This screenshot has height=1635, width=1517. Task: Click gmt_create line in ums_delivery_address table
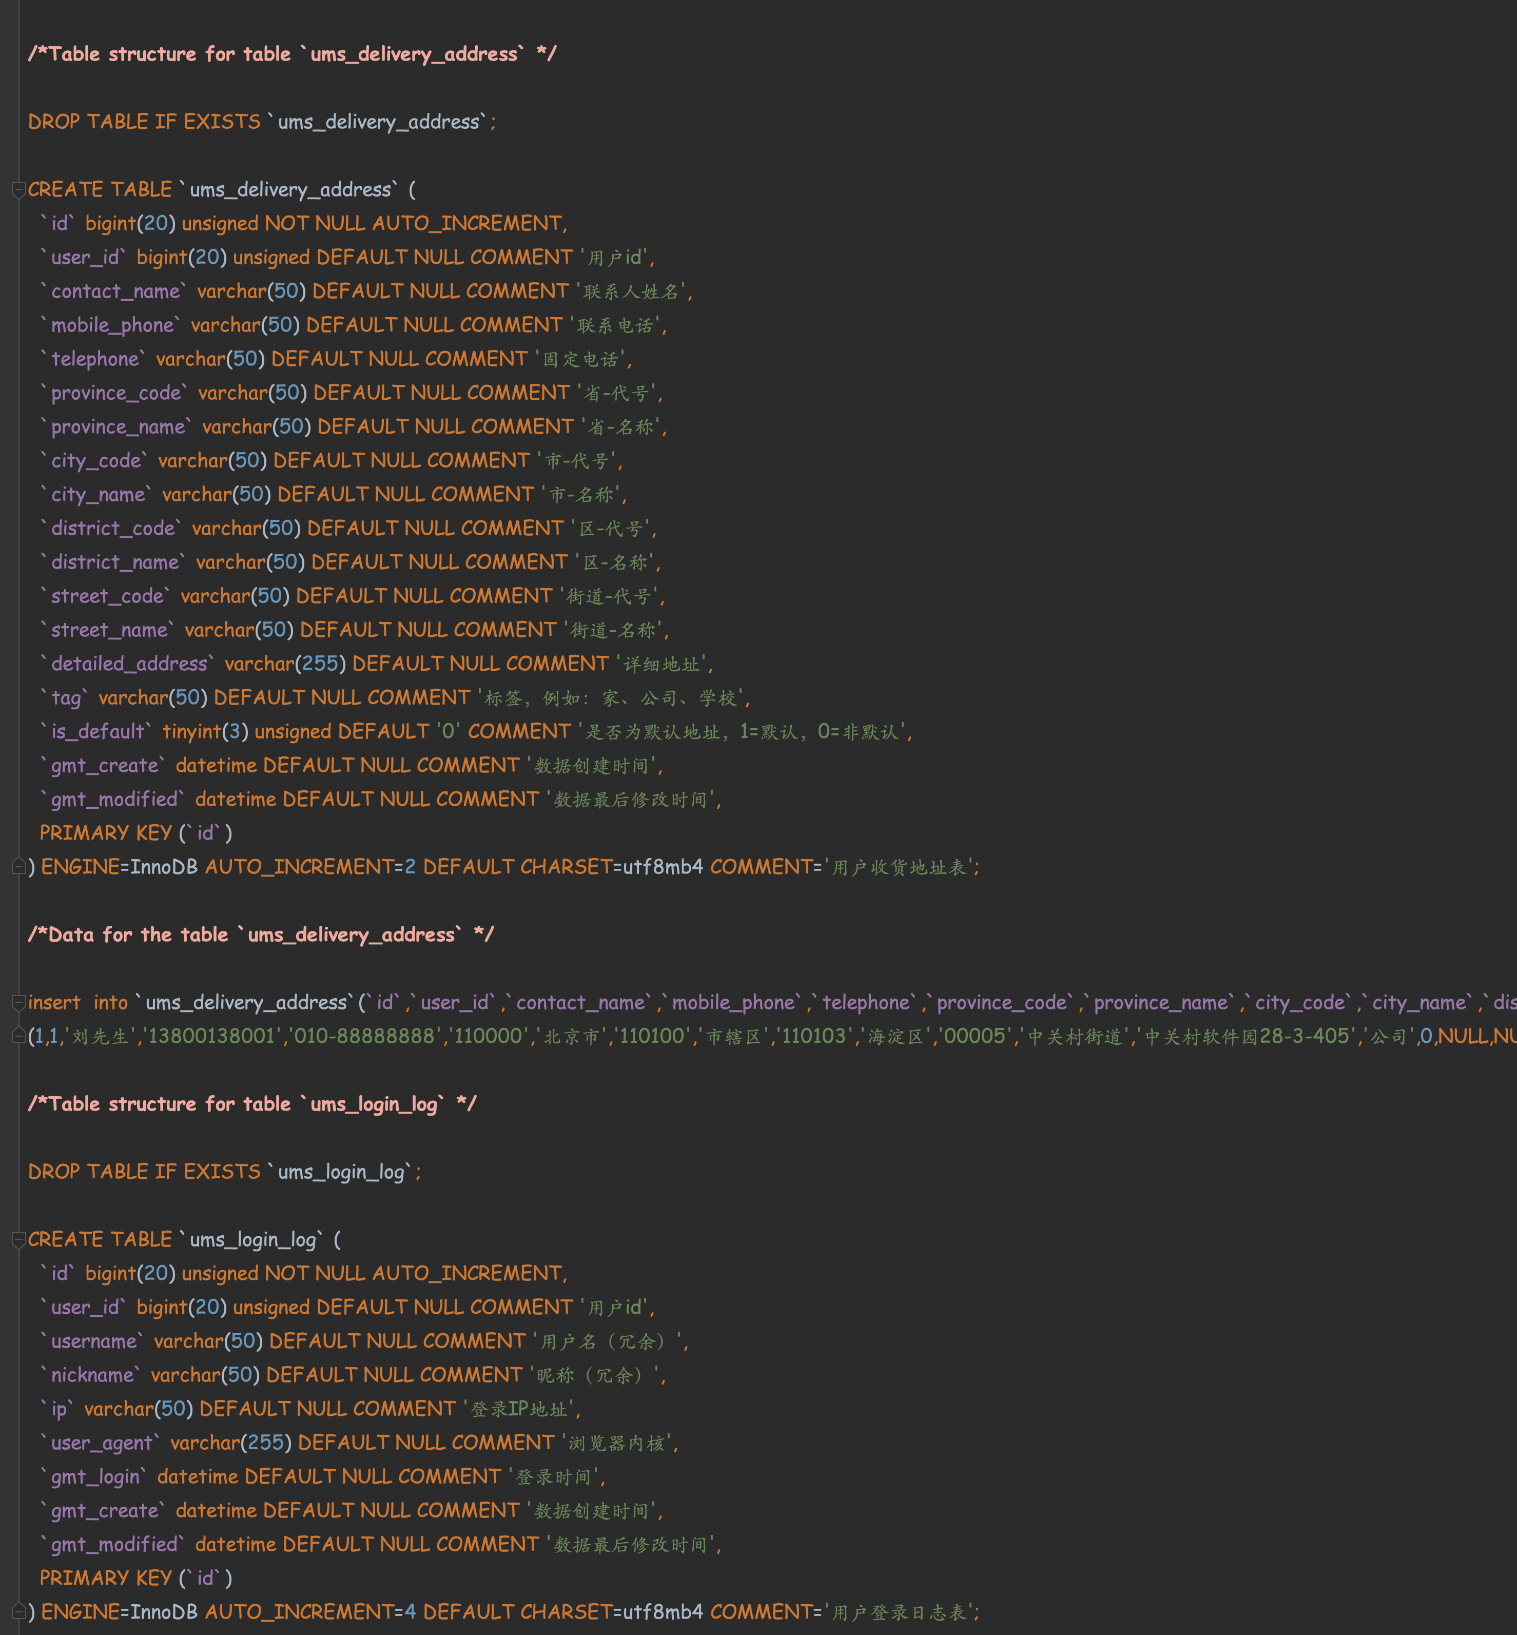click(352, 766)
